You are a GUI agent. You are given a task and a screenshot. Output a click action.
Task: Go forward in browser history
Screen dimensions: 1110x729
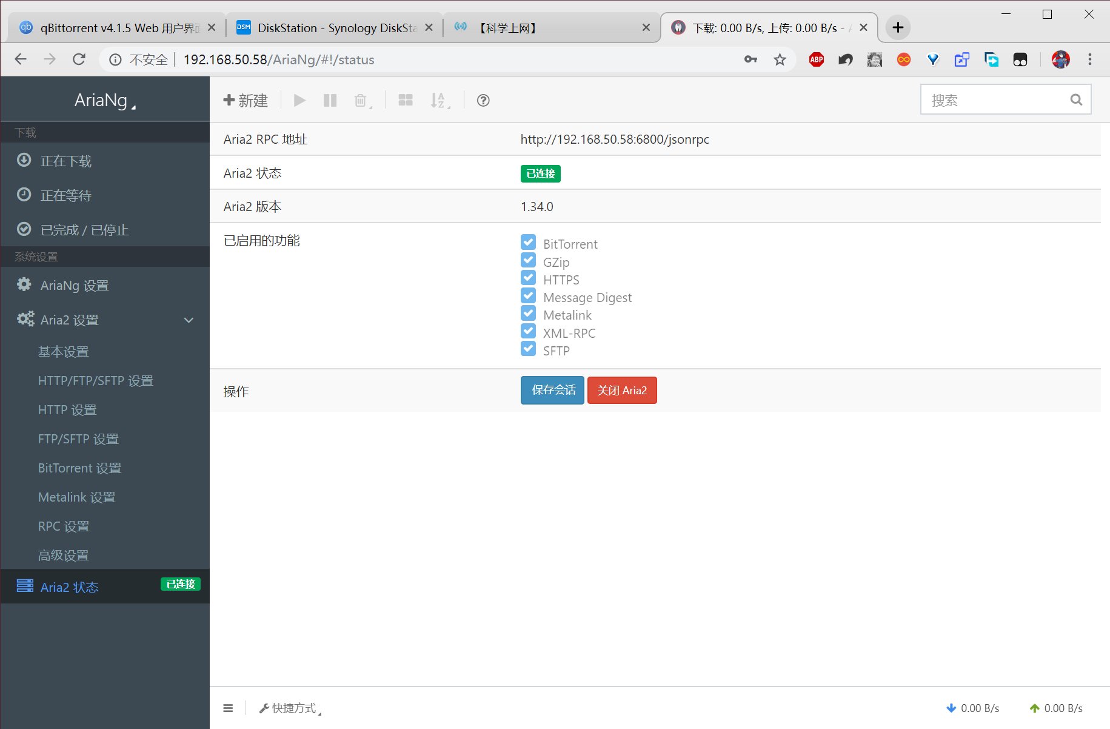point(50,59)
